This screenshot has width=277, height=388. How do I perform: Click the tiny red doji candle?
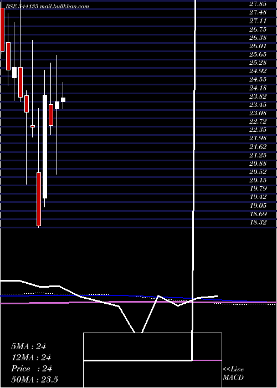[33, 126]
